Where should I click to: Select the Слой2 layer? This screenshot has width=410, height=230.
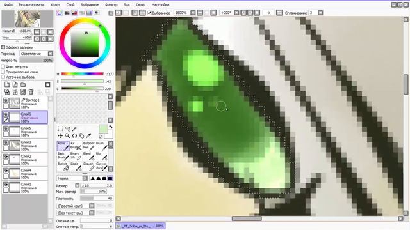click(x=25, y=160)
